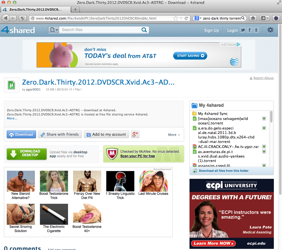Click the AdChoices icon on banner

click(238, 45)
